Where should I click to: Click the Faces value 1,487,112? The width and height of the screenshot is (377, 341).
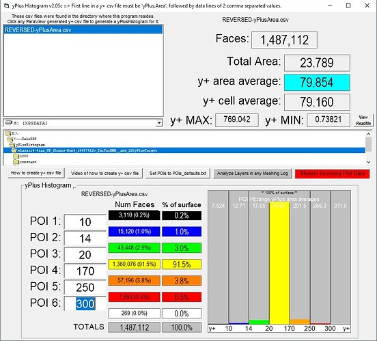point(284,40)
